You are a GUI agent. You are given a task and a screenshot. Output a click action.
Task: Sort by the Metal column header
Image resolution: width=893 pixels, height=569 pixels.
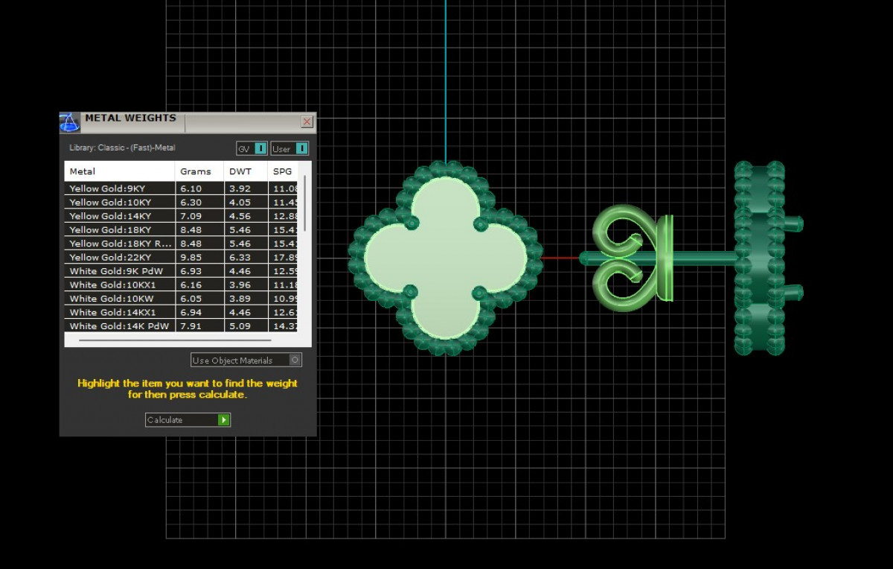[x=119, y=171]
